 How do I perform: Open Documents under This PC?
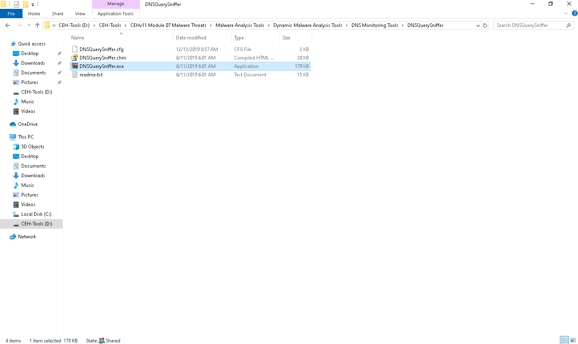point(33,166)
